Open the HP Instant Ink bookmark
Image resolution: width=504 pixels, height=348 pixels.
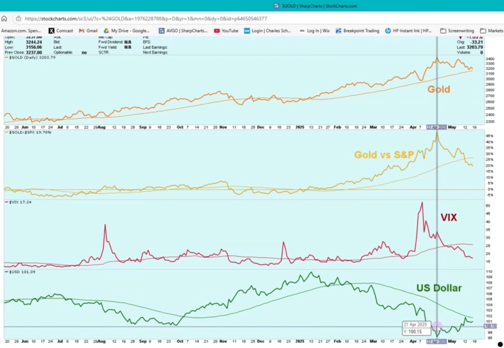[x=408, y=30]
